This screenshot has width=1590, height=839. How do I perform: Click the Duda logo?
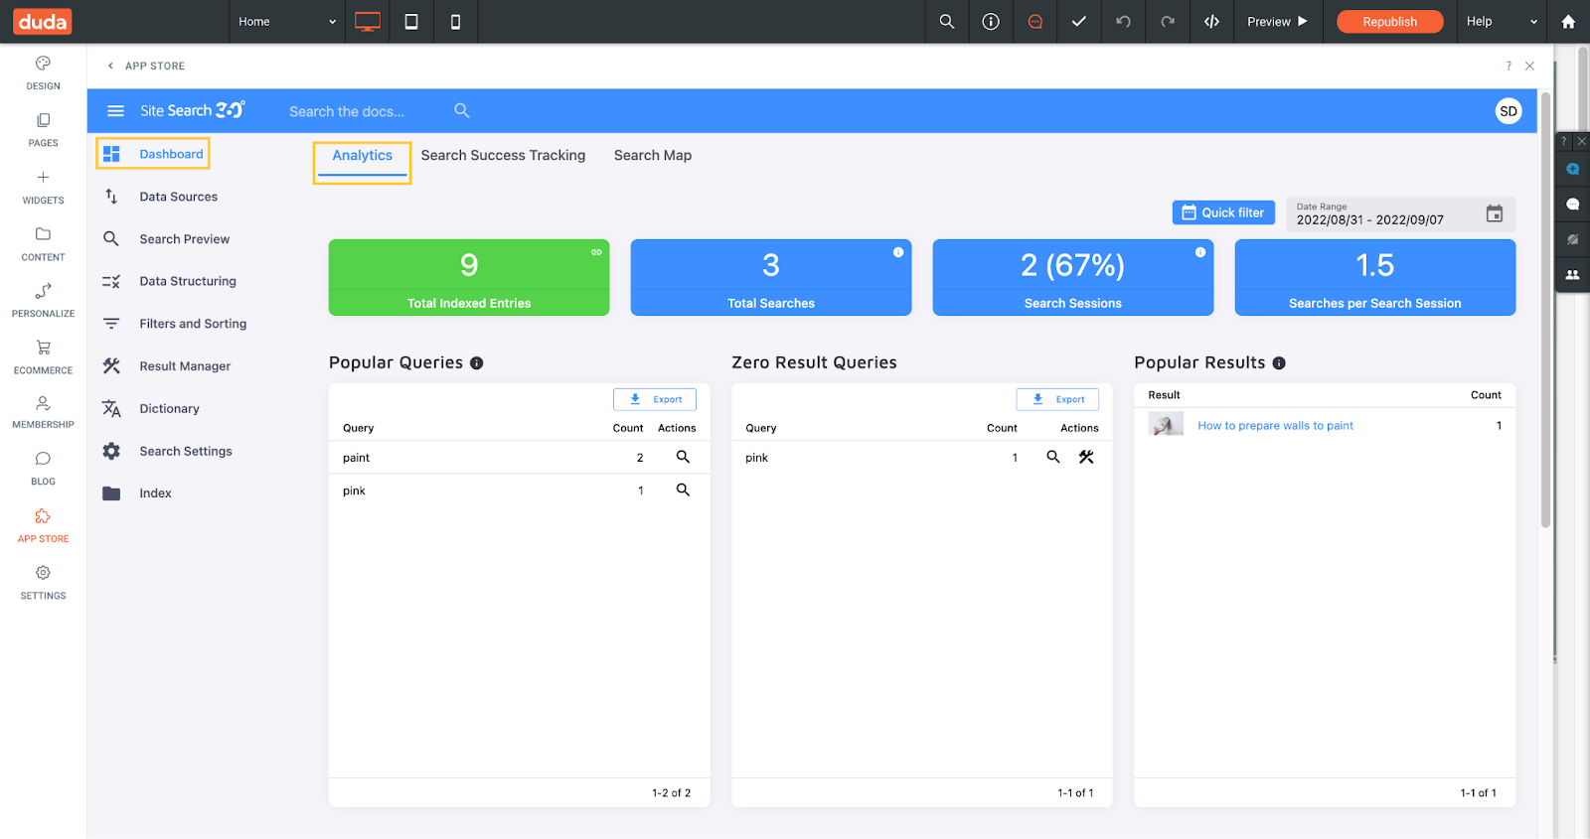[43, 21]
